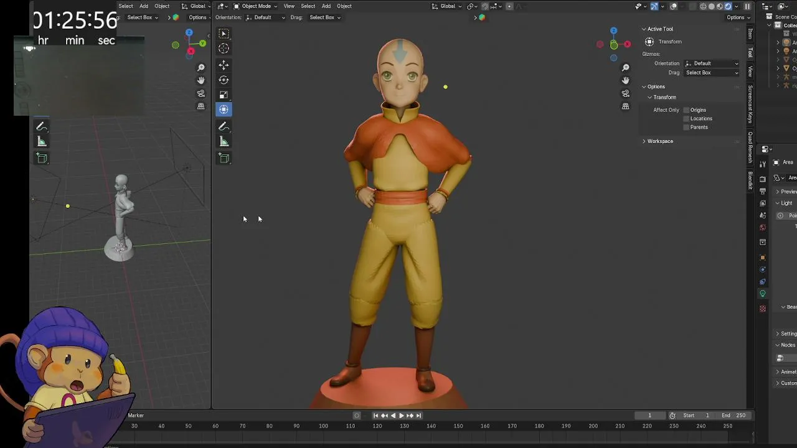
Task: Click the current frame field showing 1
Action: tap(650, 416)
